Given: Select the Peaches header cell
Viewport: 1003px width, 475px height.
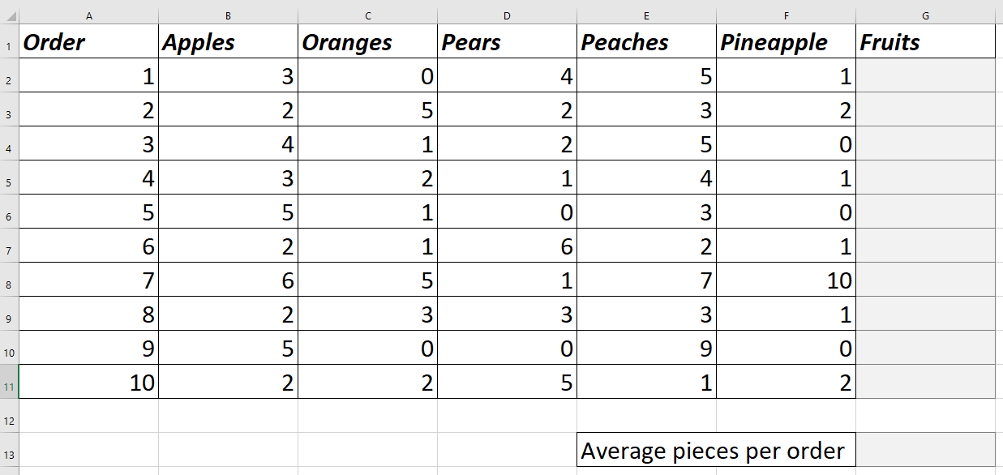Looking at the screenshot, I should [x=646, y=42].
